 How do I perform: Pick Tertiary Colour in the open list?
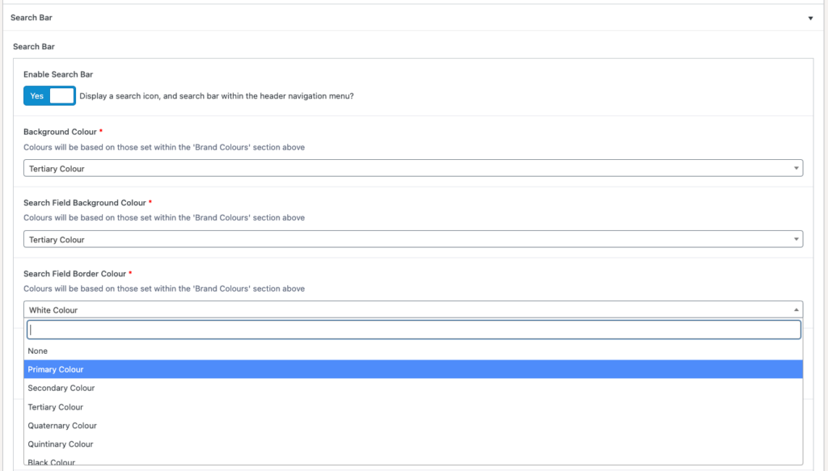[x=56, y=407]
